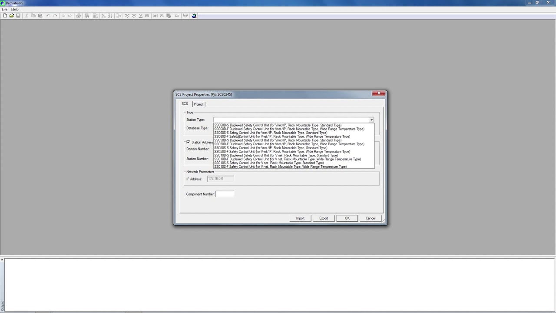Viewport: 556px width, 313px height.
Task: Choose SSC10S-S V net Standard Type option
Action: [294, 163]
